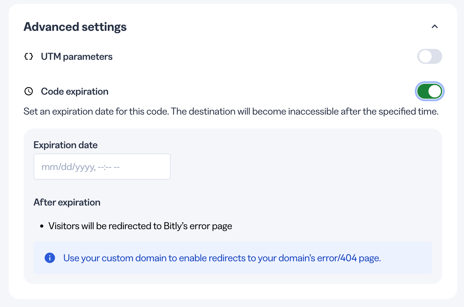Viewport: 464px width, 307px height.
Task: Click the After expiration heading
Action: [67, 202]
